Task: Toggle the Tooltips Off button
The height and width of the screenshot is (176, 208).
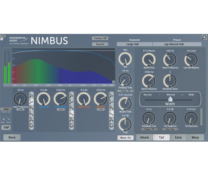Action: click(x=100, y=38)
